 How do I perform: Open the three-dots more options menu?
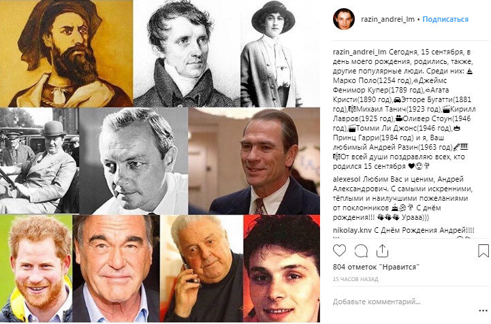point(484,310)
